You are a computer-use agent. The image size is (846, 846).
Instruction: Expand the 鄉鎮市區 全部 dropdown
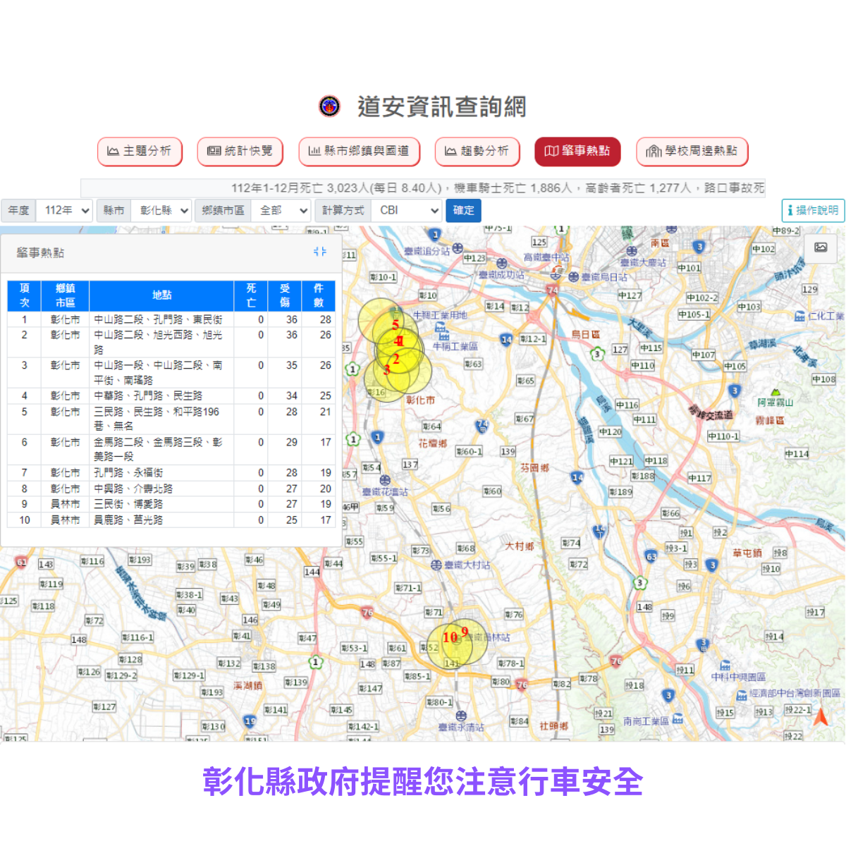point(281,210)
